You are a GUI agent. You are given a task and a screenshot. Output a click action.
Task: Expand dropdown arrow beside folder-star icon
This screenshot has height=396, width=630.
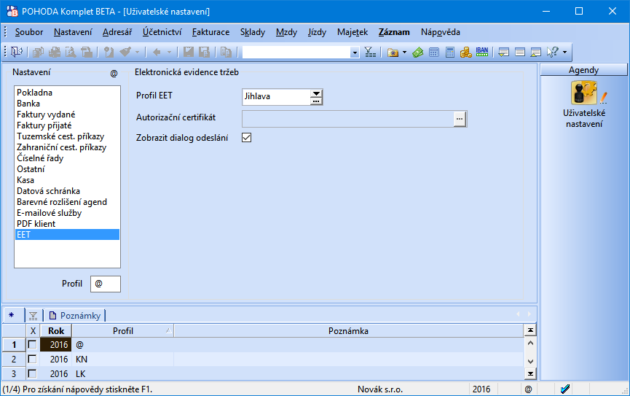click(404, 53)
